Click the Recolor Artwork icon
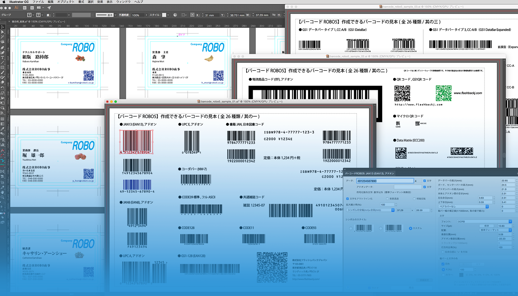Image resolution: width=518 pixels, height=296 pixels. [x=175, y=15]
